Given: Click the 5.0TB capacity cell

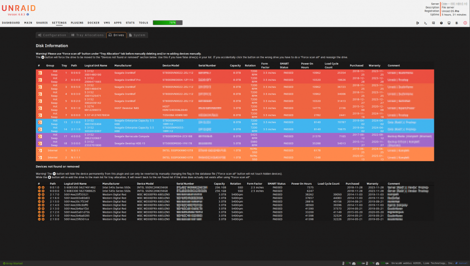Looking at the screenshot, I should (x=237, y=143).
